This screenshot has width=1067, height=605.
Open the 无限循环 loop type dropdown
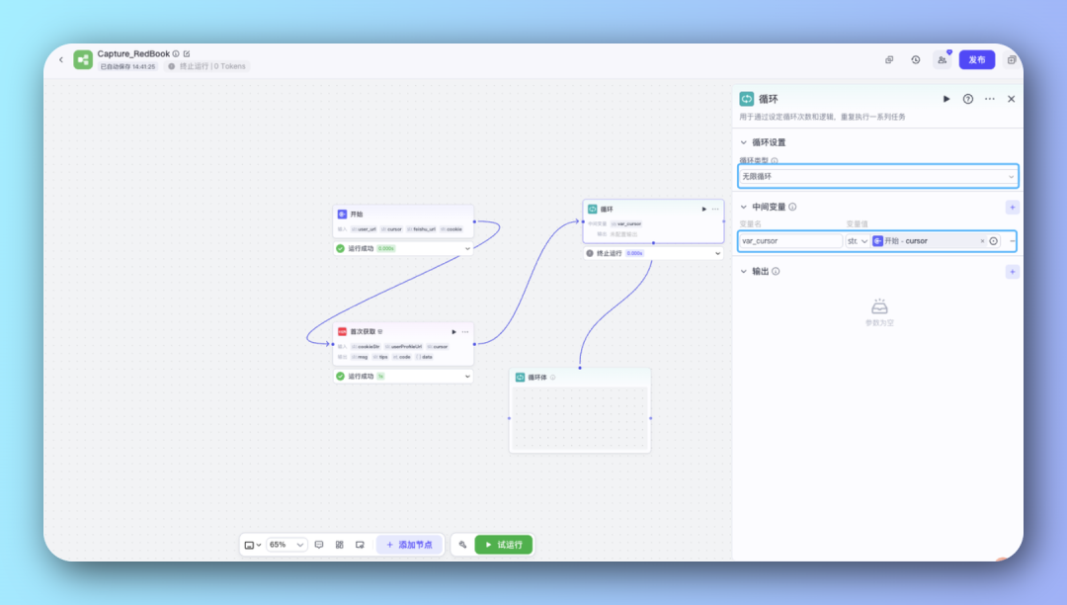878,176
